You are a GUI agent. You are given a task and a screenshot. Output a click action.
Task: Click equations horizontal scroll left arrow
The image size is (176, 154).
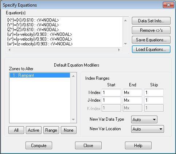tap(9, 50)
